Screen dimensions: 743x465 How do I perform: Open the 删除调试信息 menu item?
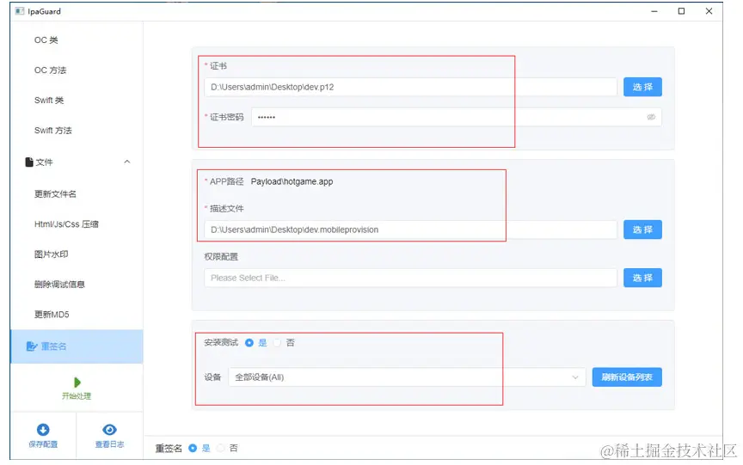[59, 285]
